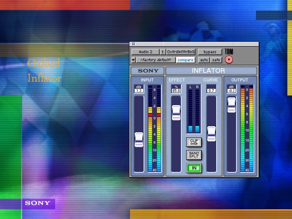Click the input dBr value field 1.3

click(x=139, y=91)
